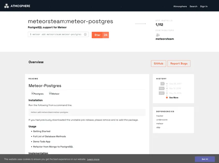
Task: Open the ddp dependency
Action: tap(158, 127)
